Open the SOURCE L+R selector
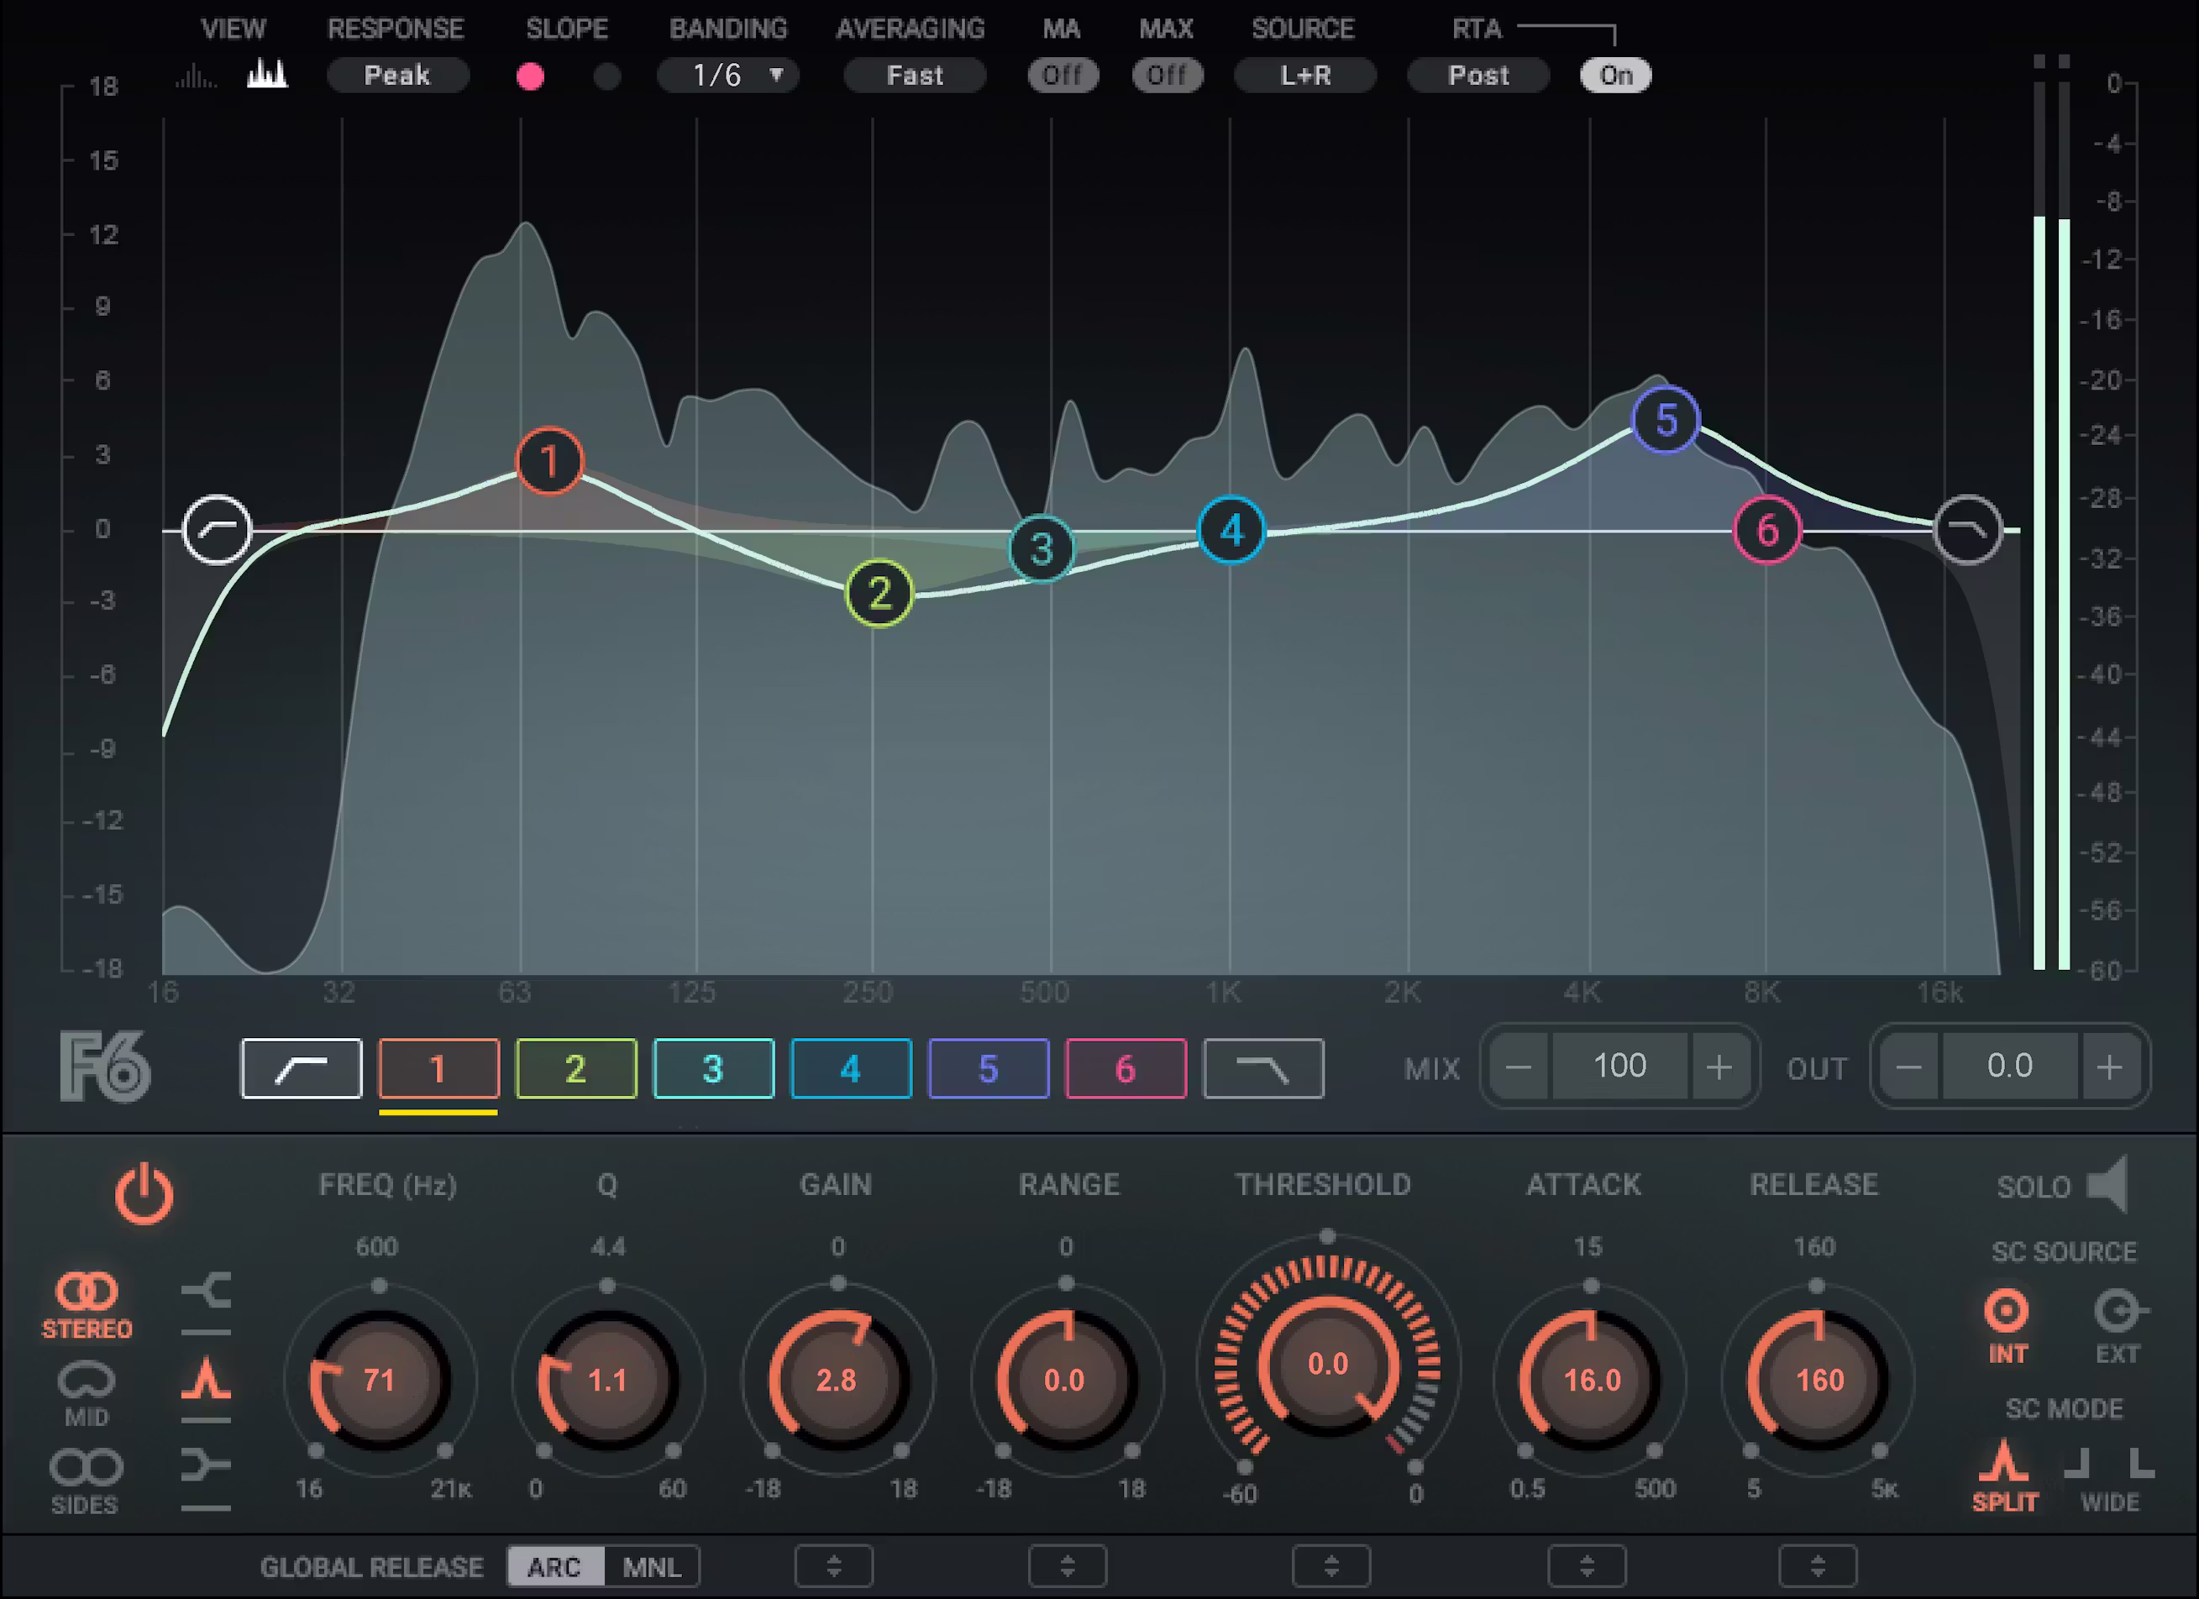The width and height of the screenshot is (2199, 1599). [x=1304, y=75]
